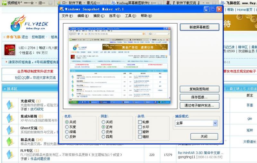The height and width of the screenshot is (163, 257).
Task: Switch to the WinSnap屏幕截图软件 browser tab
Action: click(x=136, y=3)
